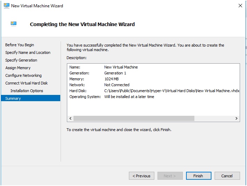This screenshot has height=186, width=247.
Task: Click the 'New Virtual Machine' name value
Action: [121, 67]
